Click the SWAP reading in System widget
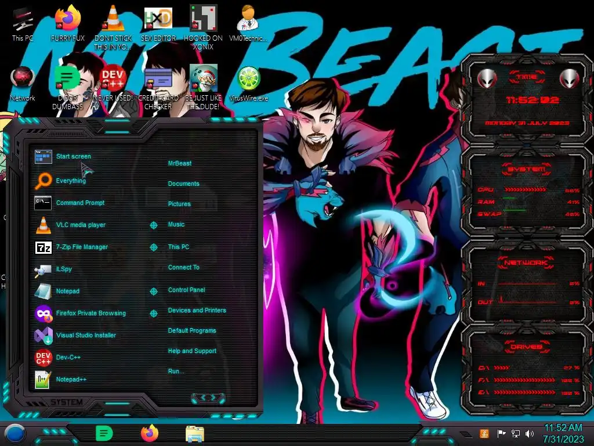The image size is (594, 446). point(572,214)
